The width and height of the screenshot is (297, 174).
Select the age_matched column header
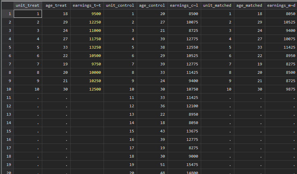click(x=249, y=5)
